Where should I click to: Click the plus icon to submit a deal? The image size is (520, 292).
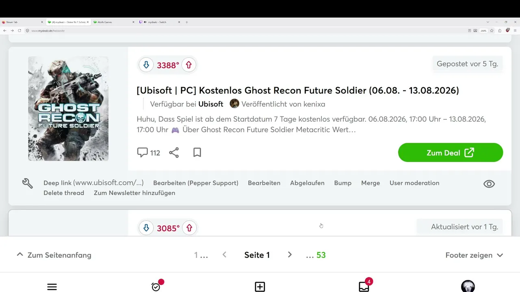coord(260,287)
